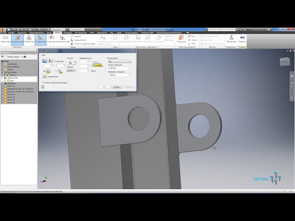Open the Inventor application menu logo
The image size is (295, 221).
[x=2, y=31]
